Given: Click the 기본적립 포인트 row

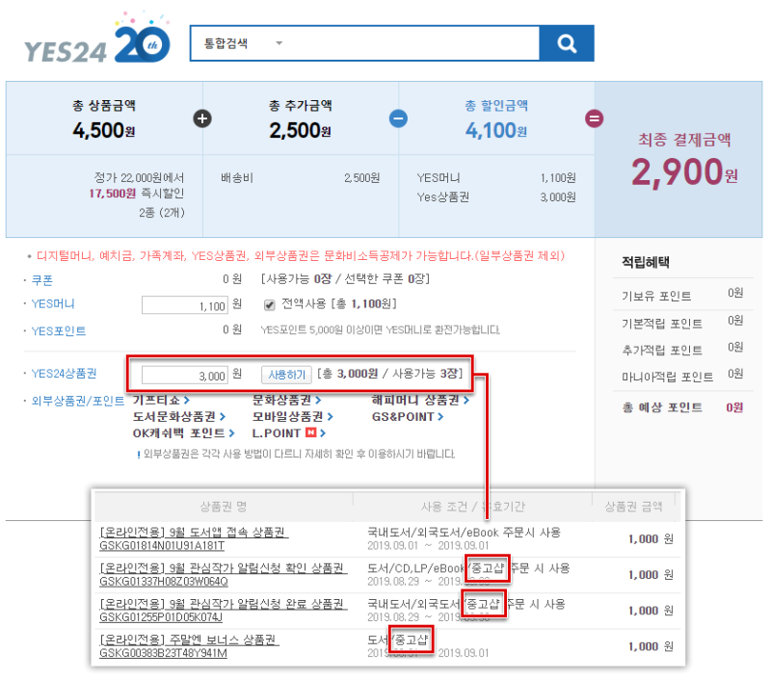Looking at the screenshot, I should 682,323.
